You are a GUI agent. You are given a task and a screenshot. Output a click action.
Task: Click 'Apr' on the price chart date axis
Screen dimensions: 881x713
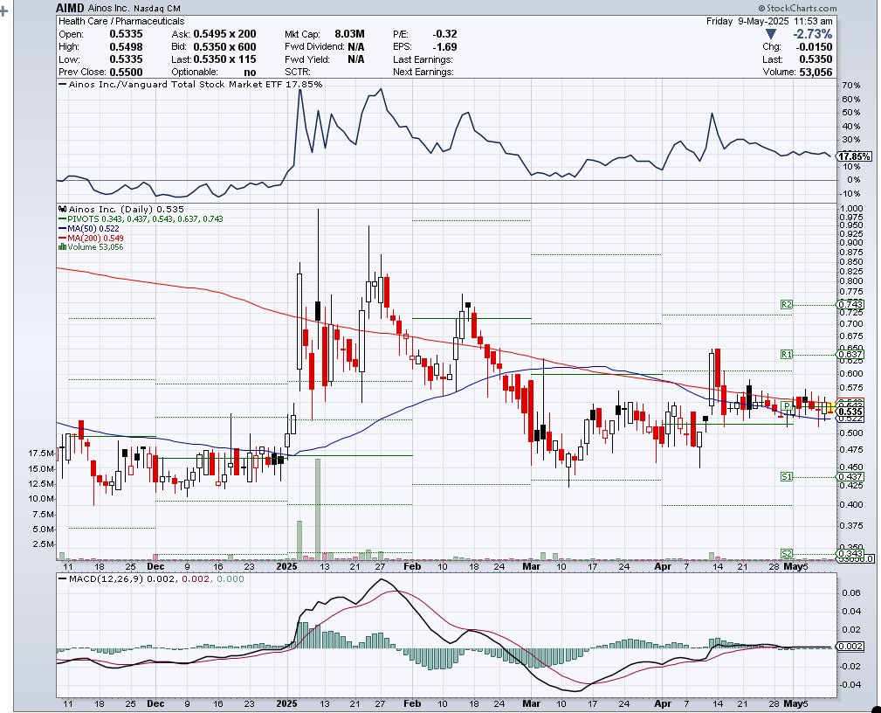pyautogui.click(x=663, y=566)
